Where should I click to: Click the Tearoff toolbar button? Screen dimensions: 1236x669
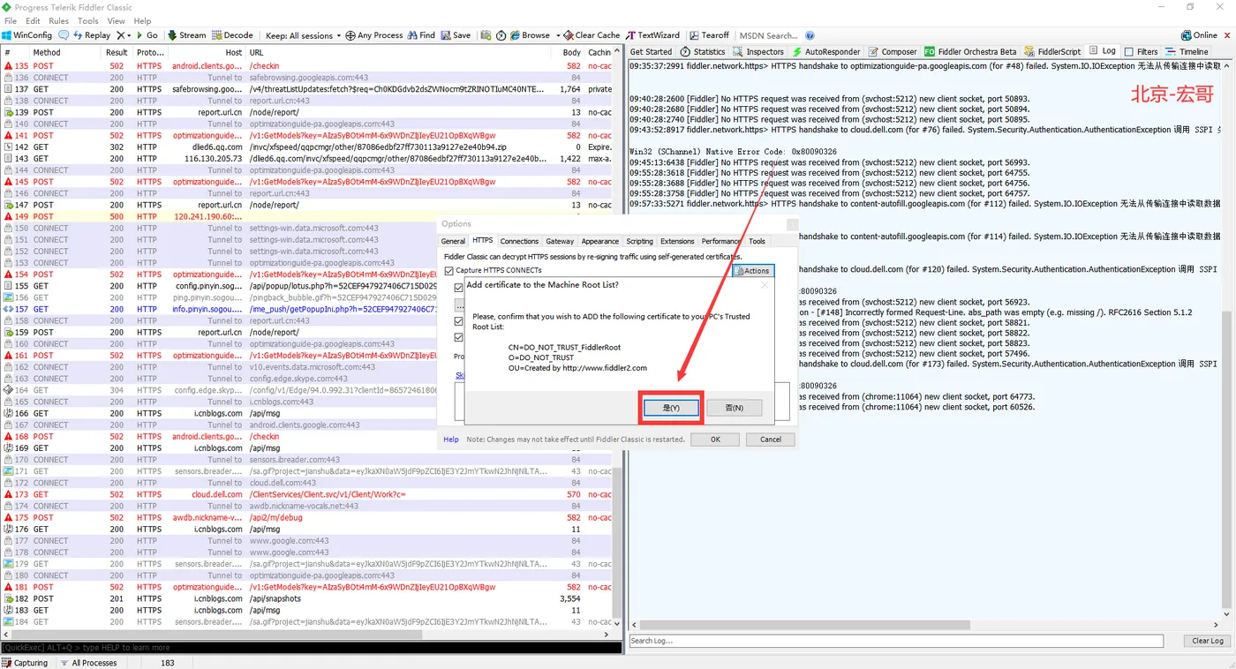(x=709, y=35)
